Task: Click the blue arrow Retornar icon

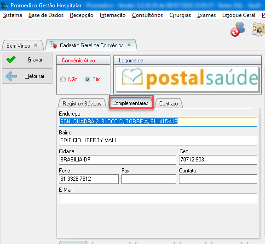Action: tap(12, 76)
